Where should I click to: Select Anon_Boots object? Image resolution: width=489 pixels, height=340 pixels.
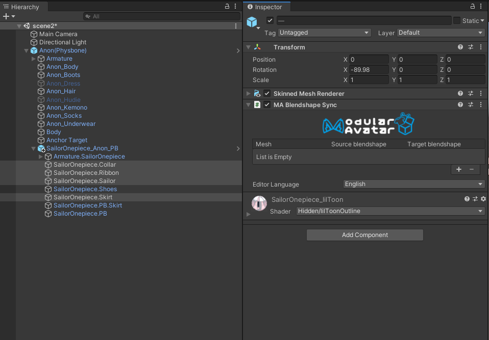[63, 75]
